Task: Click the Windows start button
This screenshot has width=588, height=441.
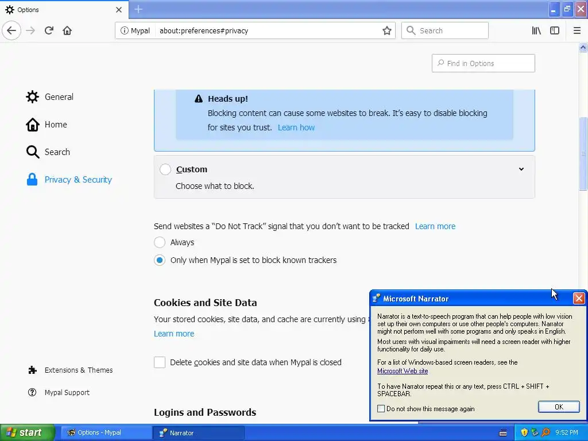Action: [28, 433]
